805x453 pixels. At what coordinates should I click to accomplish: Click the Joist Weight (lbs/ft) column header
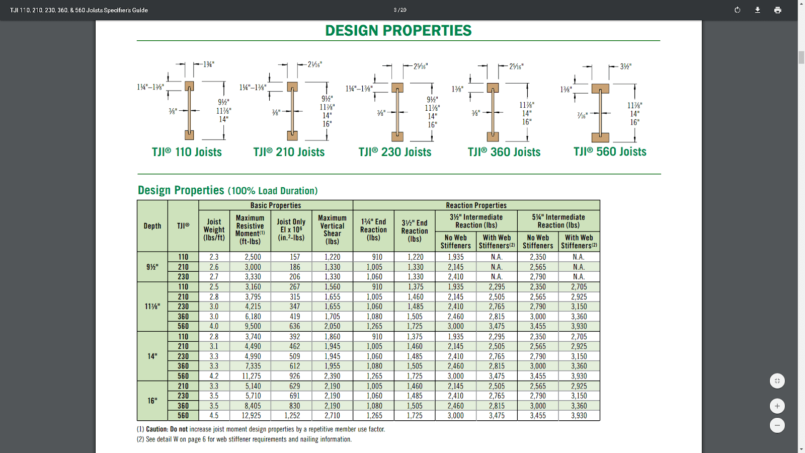coord(214,230)
